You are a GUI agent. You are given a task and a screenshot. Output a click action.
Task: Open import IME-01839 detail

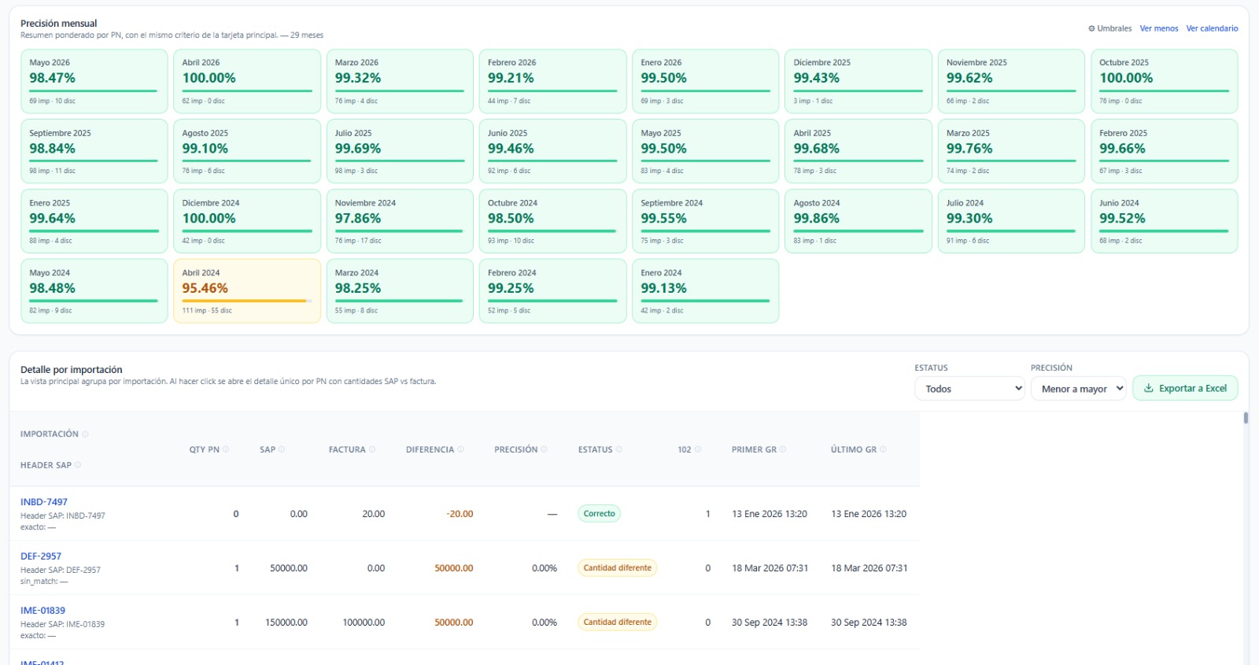tap(43, 611)
